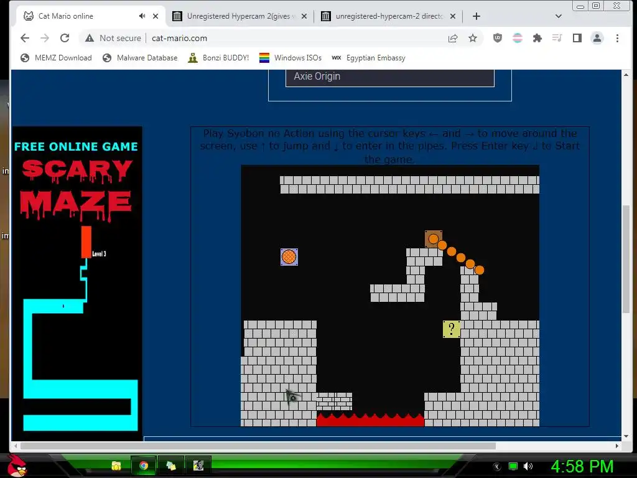Click the Play Syobon no Action instructions text

(x=390, y=146)
